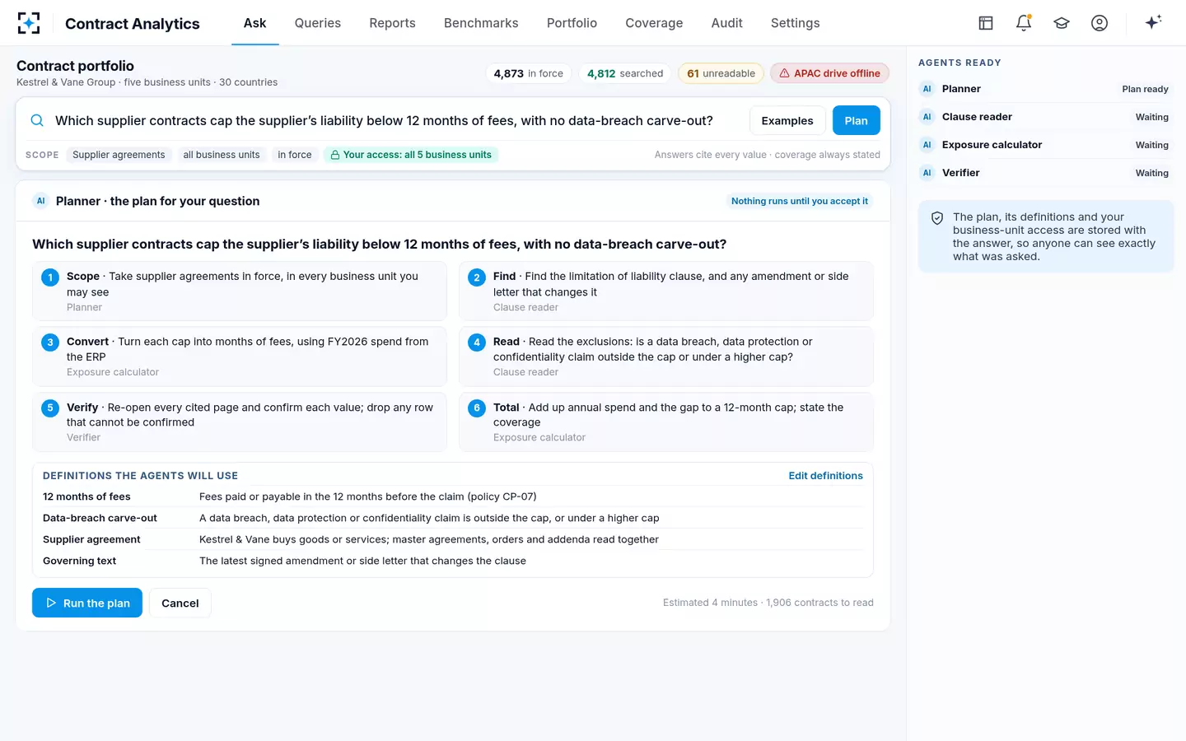Viewport: 1186px width, 741px height.
Task: Click the AI badge next to Clause reader
Action: click(x=927, y=117)
